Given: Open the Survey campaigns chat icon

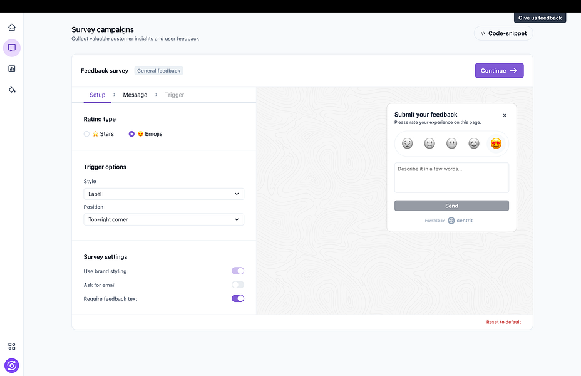Looking at the screenshot, I should tap(12, 48).
